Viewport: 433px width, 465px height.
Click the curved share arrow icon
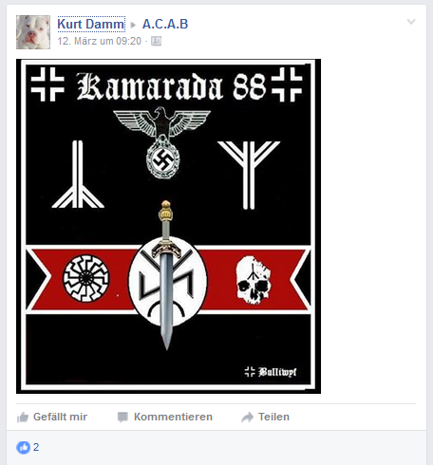(x=247, y=418)
